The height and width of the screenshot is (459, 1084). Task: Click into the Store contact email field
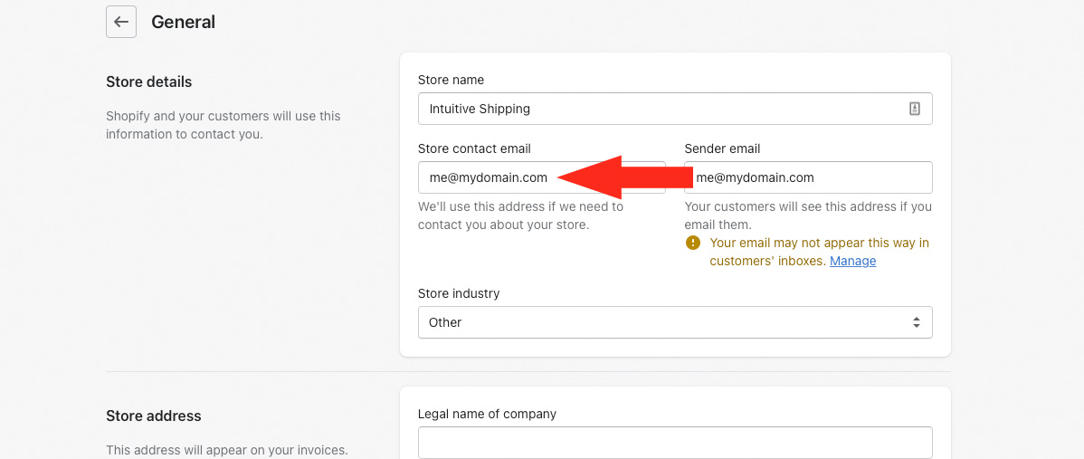[489, 177]
